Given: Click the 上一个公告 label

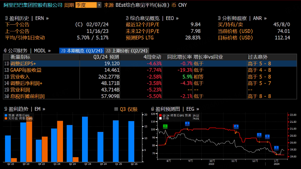Looking at the screenshot, I should [x=17, y=31].
